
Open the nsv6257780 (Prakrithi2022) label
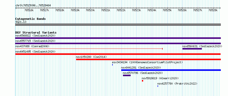pos(177,84)
